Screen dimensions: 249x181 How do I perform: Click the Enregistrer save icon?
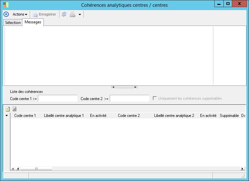[x=35, y=14]
